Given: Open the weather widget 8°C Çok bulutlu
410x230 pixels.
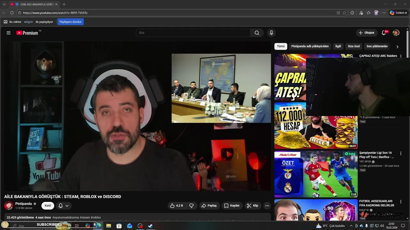Looking at the screenshot, I should (330, 226).
